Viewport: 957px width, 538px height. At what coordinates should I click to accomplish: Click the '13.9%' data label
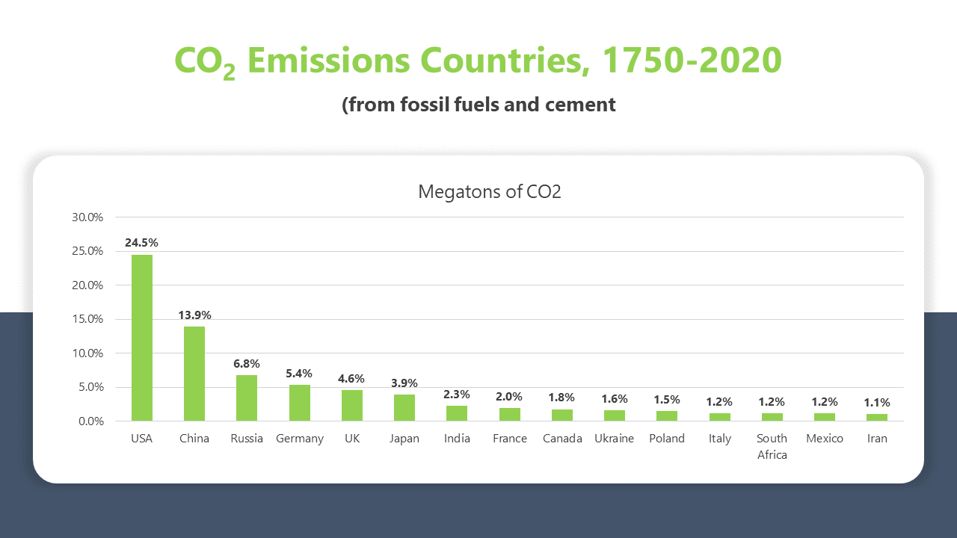click(194, 315)
